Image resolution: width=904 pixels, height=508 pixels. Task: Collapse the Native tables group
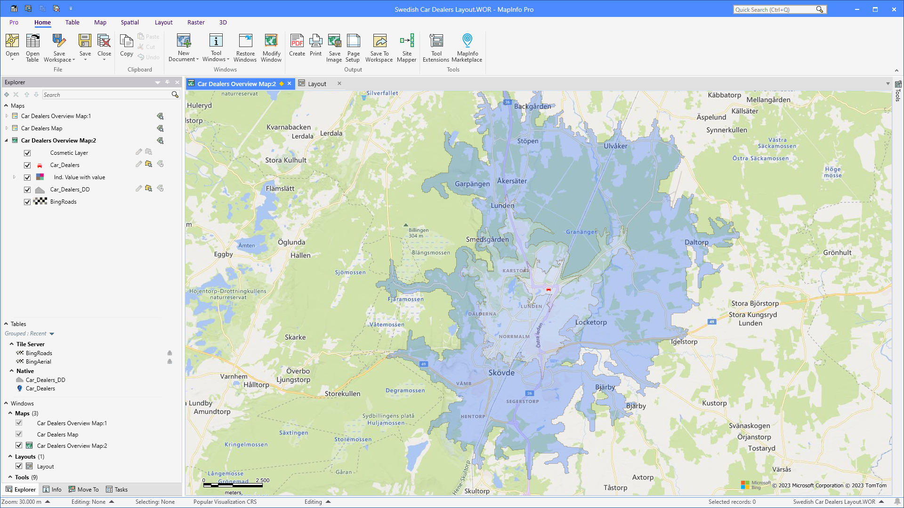point(11,371)
